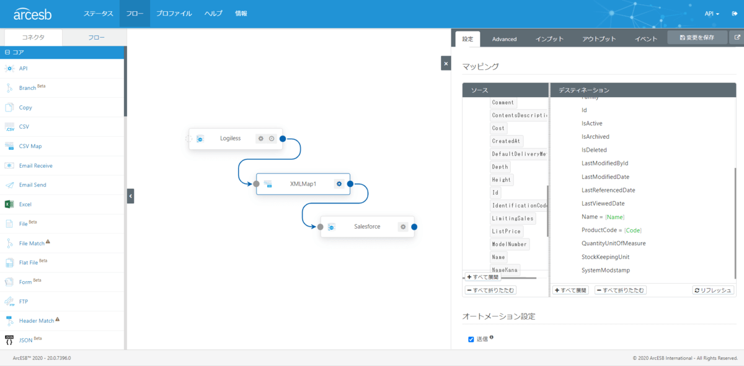This screenshot has width=744, height=366.
Task: Pick the Header Match connector icon
Action: point(9,321)
